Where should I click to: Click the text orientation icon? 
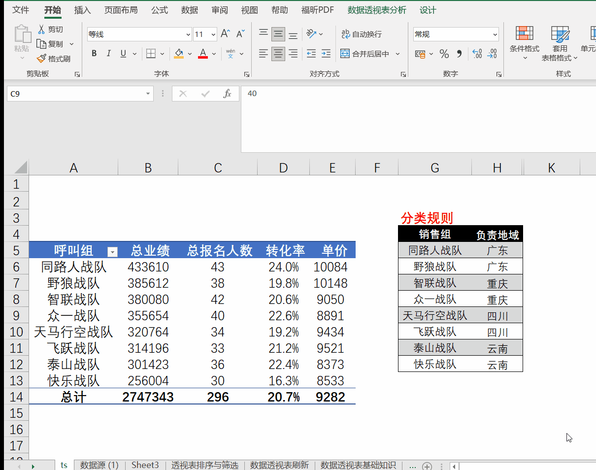click(311, 34)
